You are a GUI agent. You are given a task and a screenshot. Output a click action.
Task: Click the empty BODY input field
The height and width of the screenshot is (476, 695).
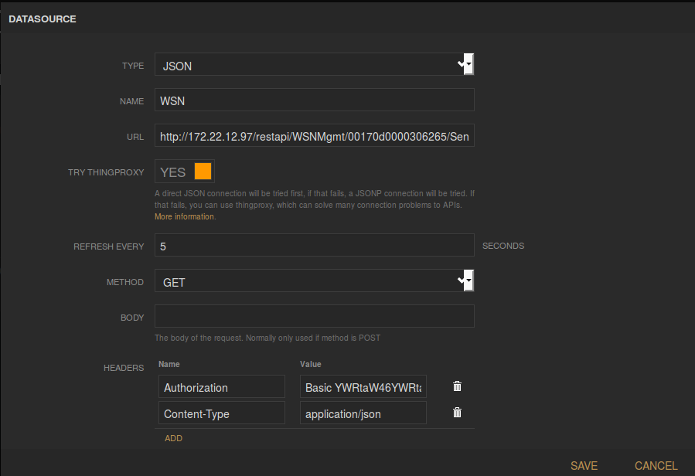[314, 316]
